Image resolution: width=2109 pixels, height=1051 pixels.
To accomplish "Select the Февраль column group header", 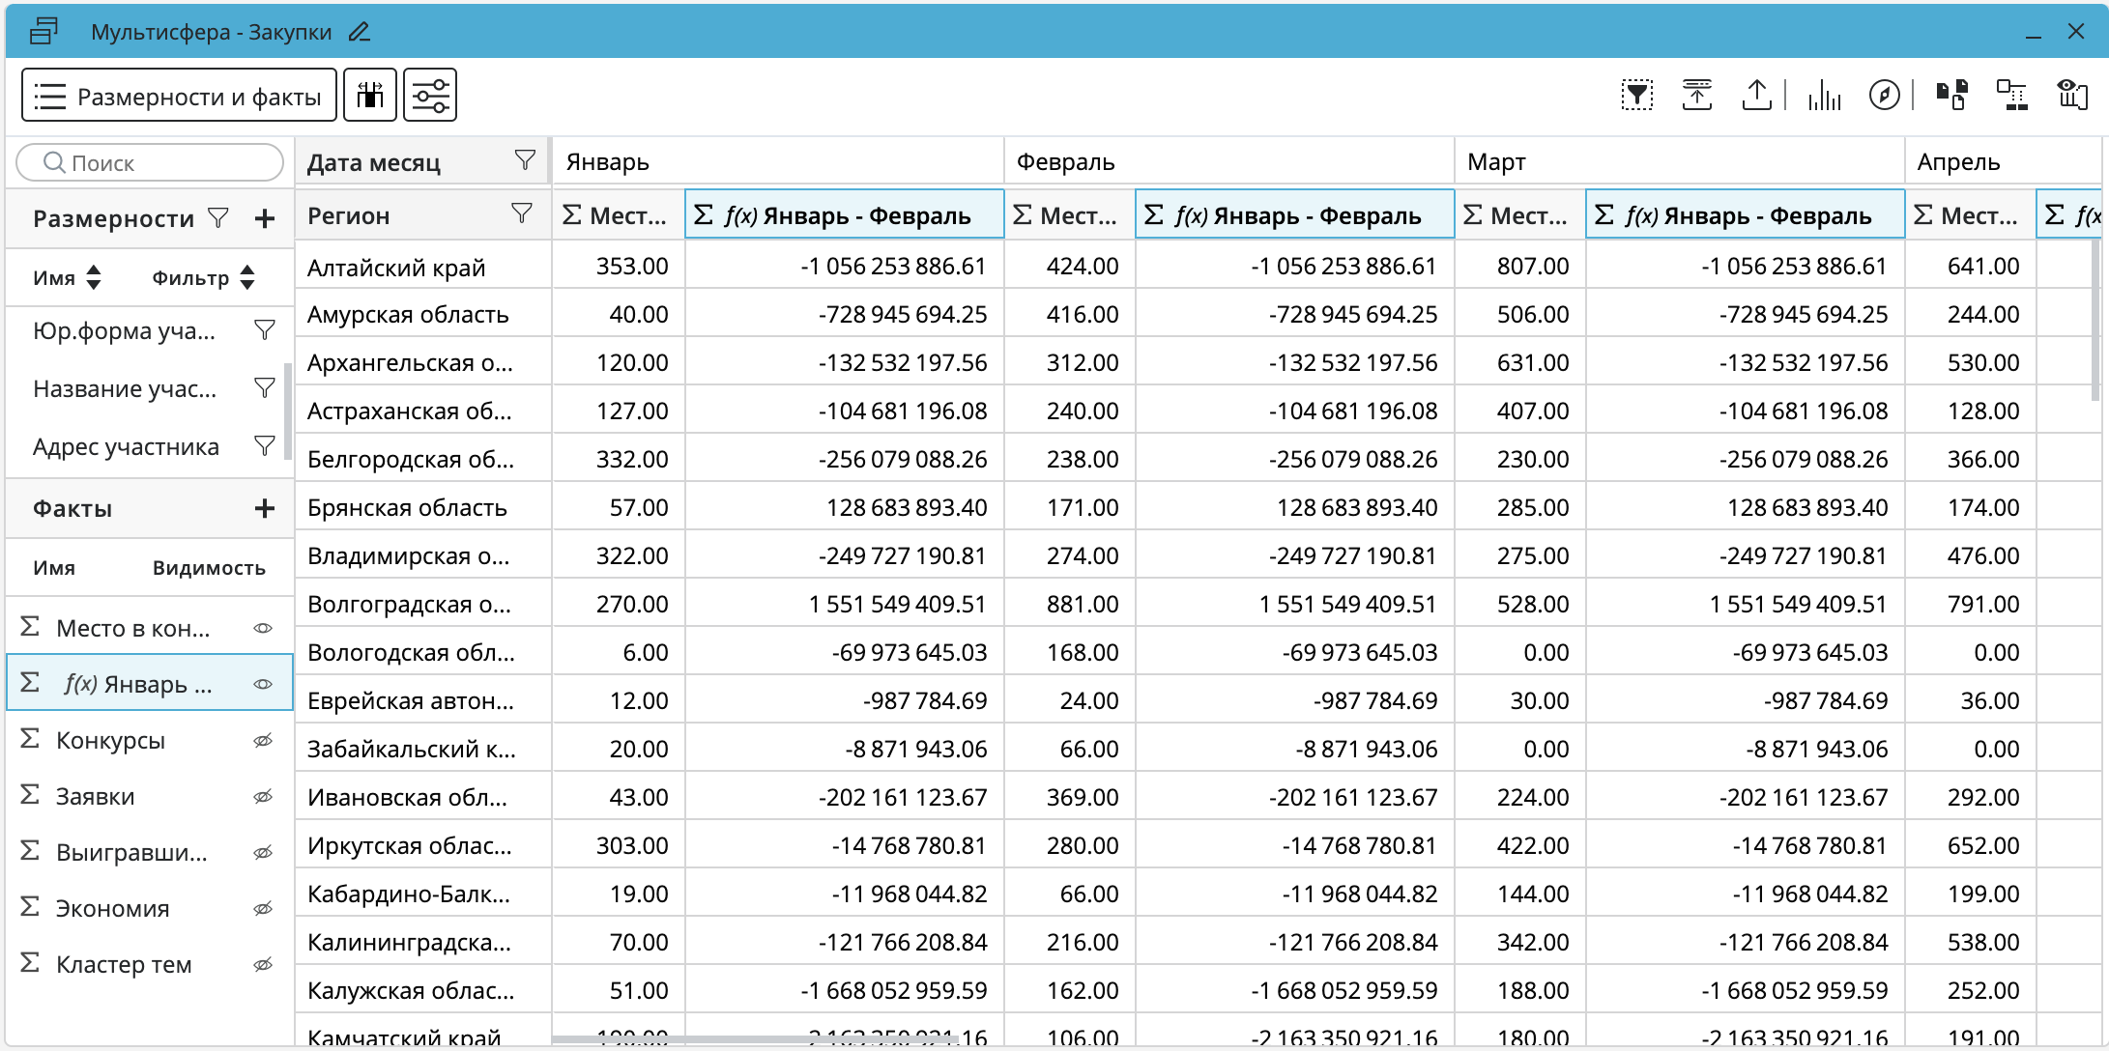I will pyautogui.click(x=1065, y=162).
